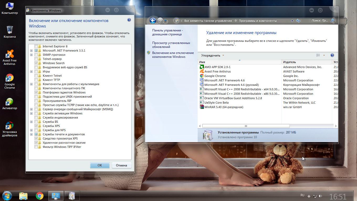Go back in the Programs window
Image resolution: width=357 pixels, height=201 pixels.
click(153, 20)
